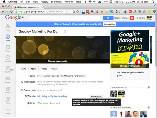Bookmark page with the star icon
Image resolution: width=157 pixels, height=118 pixels.
coord(77,12)
